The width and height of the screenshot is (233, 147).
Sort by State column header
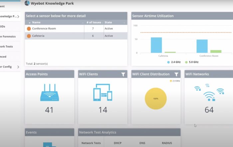108,22
